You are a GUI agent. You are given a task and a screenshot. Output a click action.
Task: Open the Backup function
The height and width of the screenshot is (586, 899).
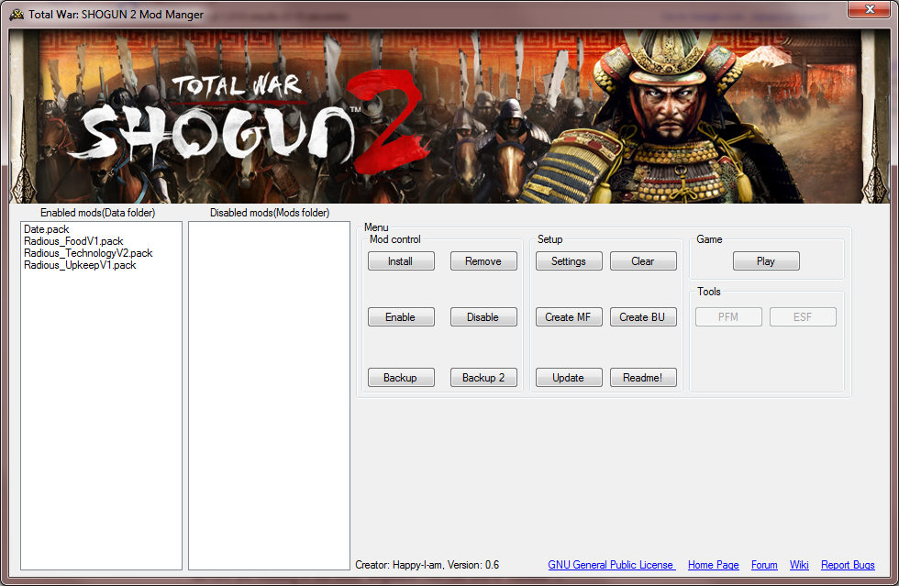tap(401, 377)
